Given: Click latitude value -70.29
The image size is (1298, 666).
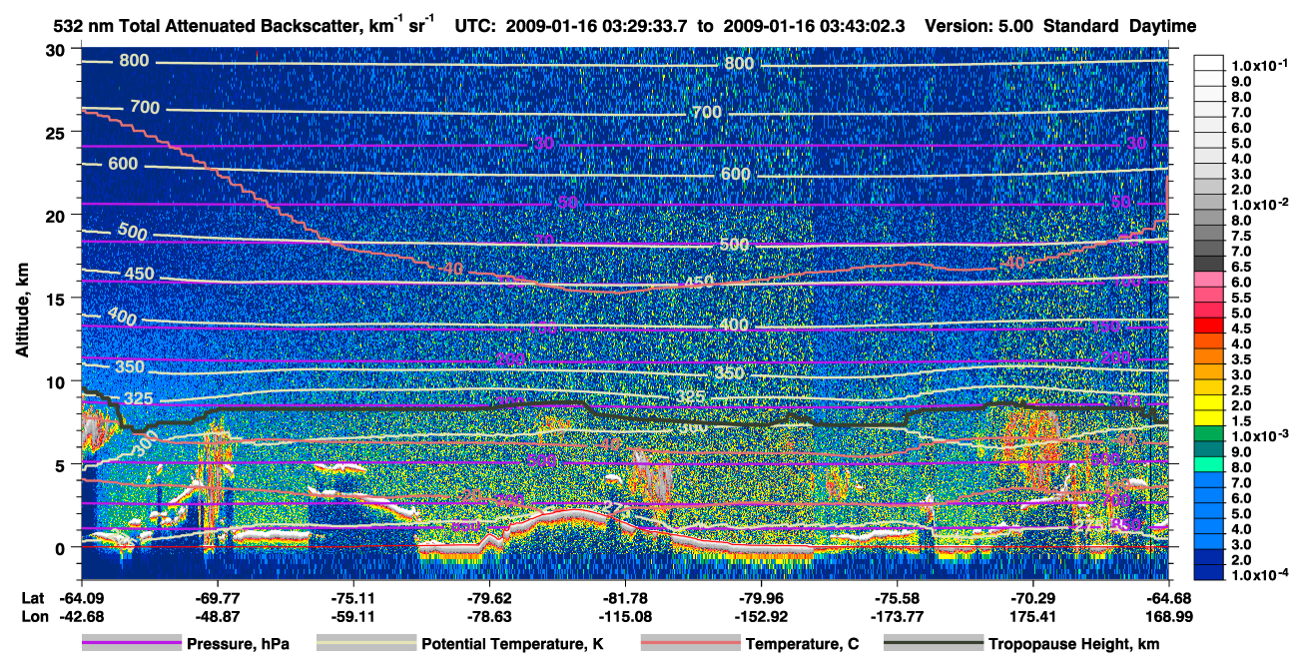Looking at the screenshot, I should click(x=1032, y=597).
